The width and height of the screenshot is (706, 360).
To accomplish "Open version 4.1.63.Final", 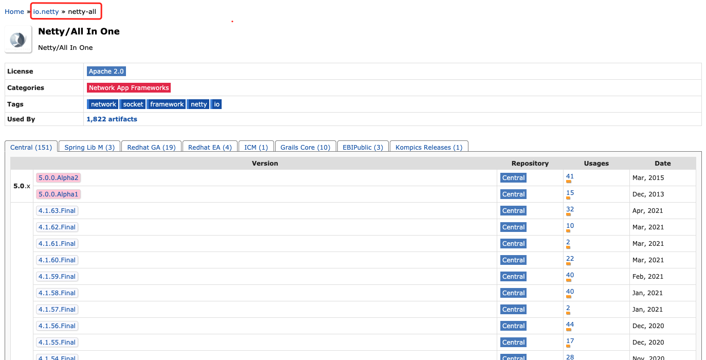I will click(x=57, y=211).
